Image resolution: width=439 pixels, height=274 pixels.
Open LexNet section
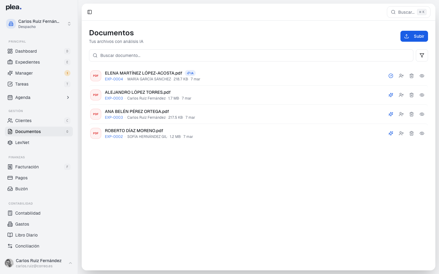[x=39, y=142]
